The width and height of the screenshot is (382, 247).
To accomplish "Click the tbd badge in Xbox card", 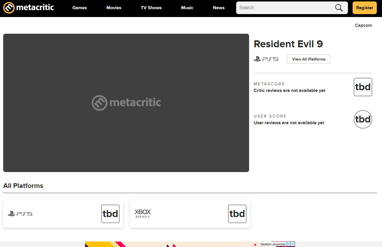I will tap(237, 214).
